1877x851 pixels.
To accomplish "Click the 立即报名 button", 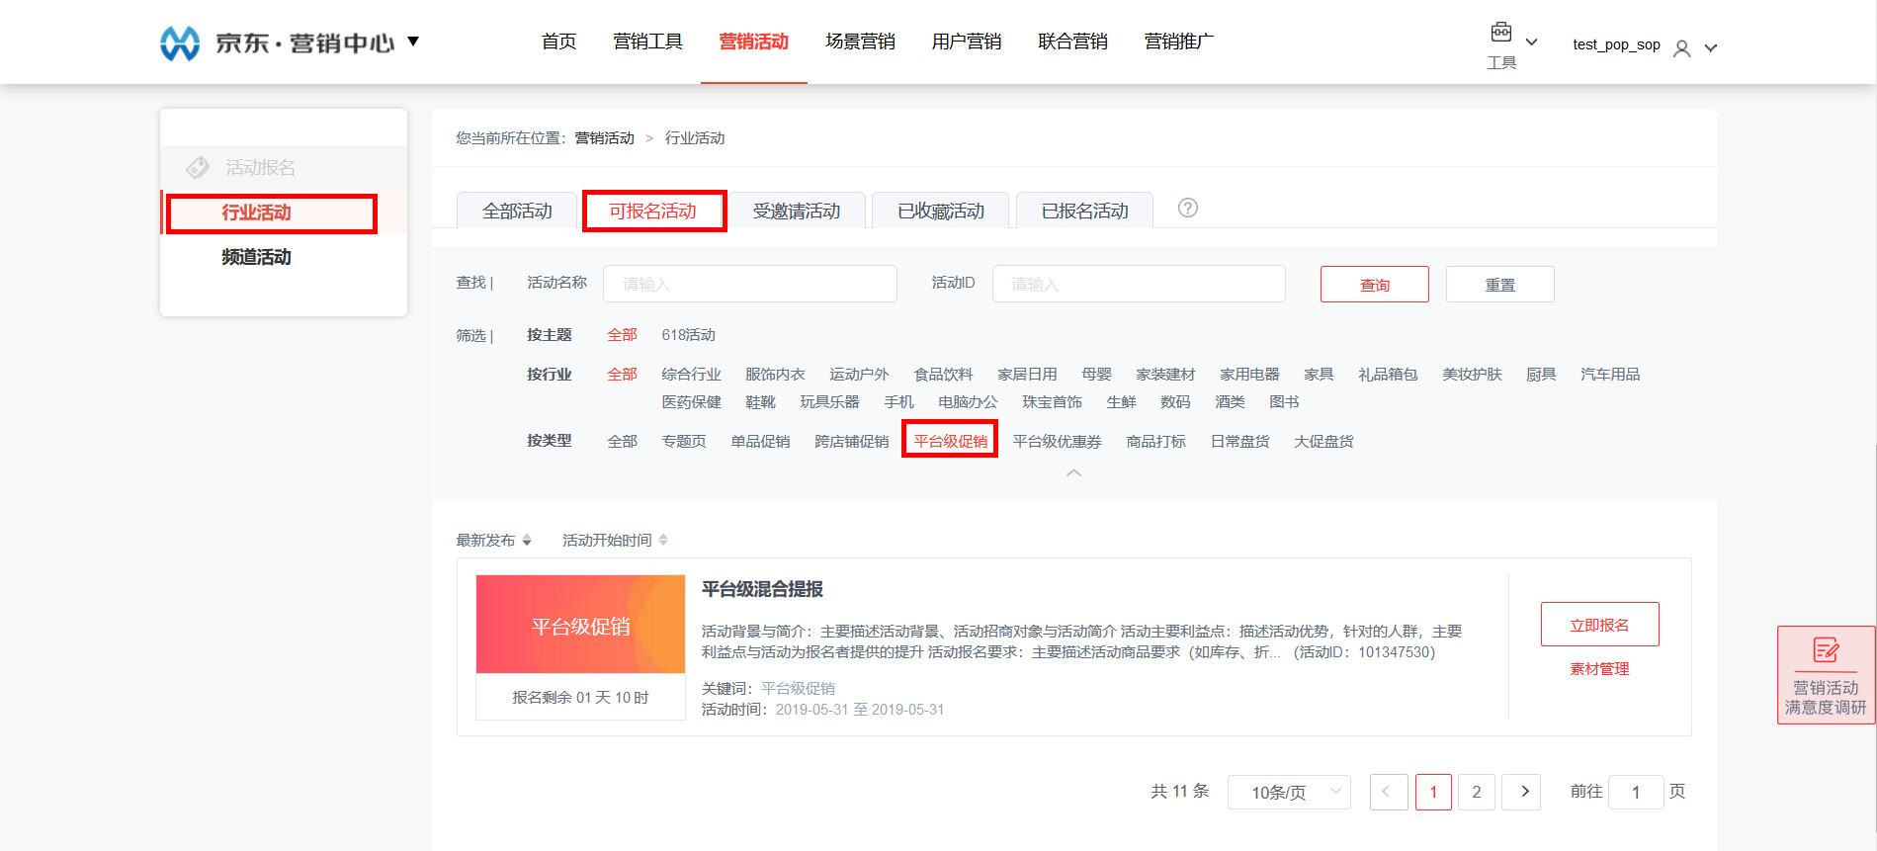I will pyautogui.click(x=1599, y=625).
